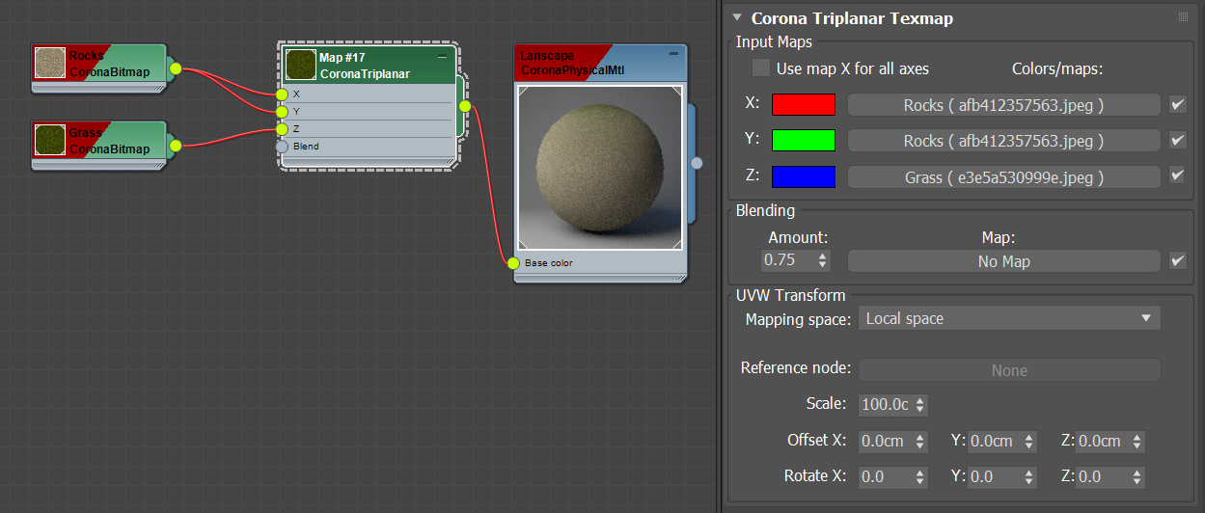Open the red X color swatch
This screenshot has width=1205, height=513.
pos(804,104)
